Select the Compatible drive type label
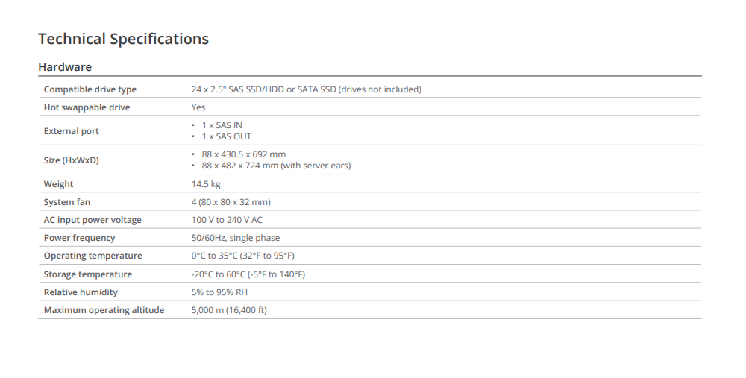The width and height of the screenshot is (746, 378). pyautogui.click(x=90, y=89)
